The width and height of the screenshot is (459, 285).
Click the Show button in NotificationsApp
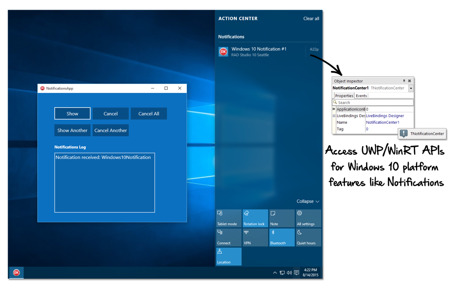[72, 114]
